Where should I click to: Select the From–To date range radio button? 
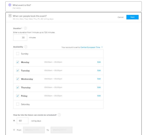coord(14,130)
